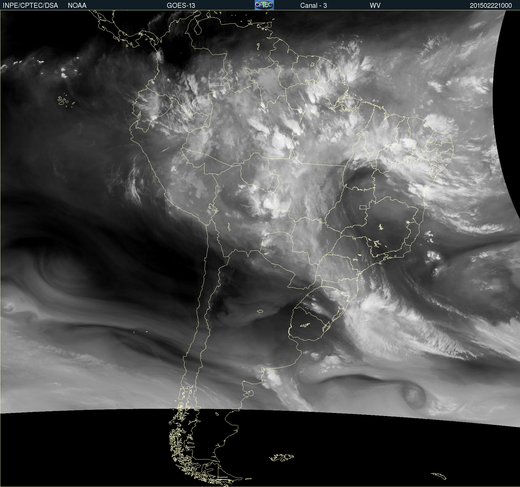Click the GOES-13 satellite label
The width and height of the screenshot is (520, 487).
pos(181,5)
